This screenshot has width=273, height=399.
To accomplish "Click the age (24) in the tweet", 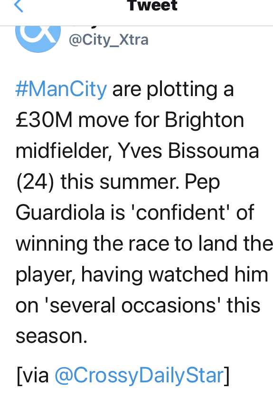I will point(35,182).
